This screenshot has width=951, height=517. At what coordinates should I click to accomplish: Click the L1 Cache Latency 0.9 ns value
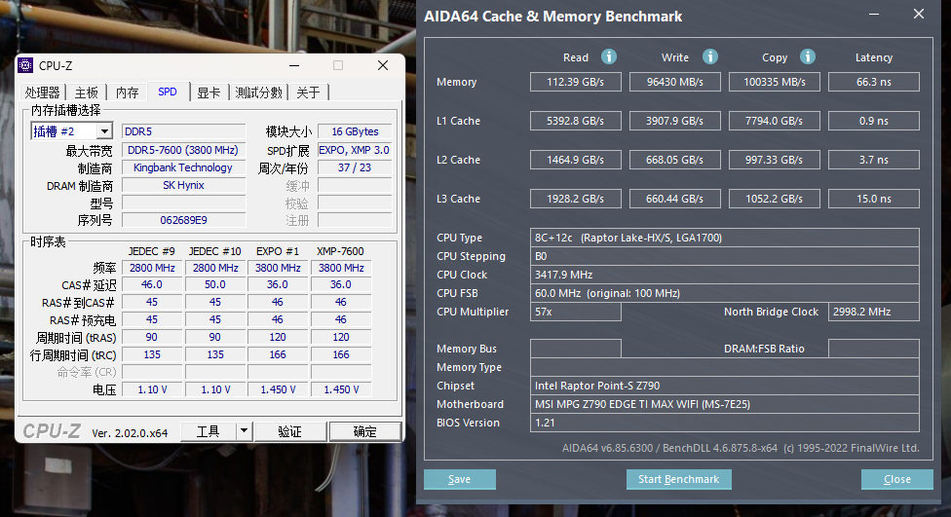[874, 121]
